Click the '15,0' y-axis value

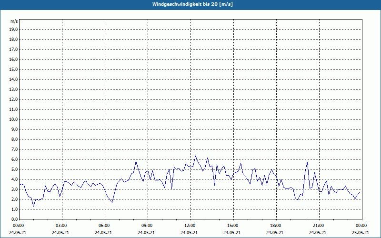tap(14, 69)
